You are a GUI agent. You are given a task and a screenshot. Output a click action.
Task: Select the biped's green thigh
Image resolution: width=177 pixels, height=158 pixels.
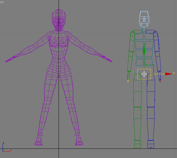(137, 93)
